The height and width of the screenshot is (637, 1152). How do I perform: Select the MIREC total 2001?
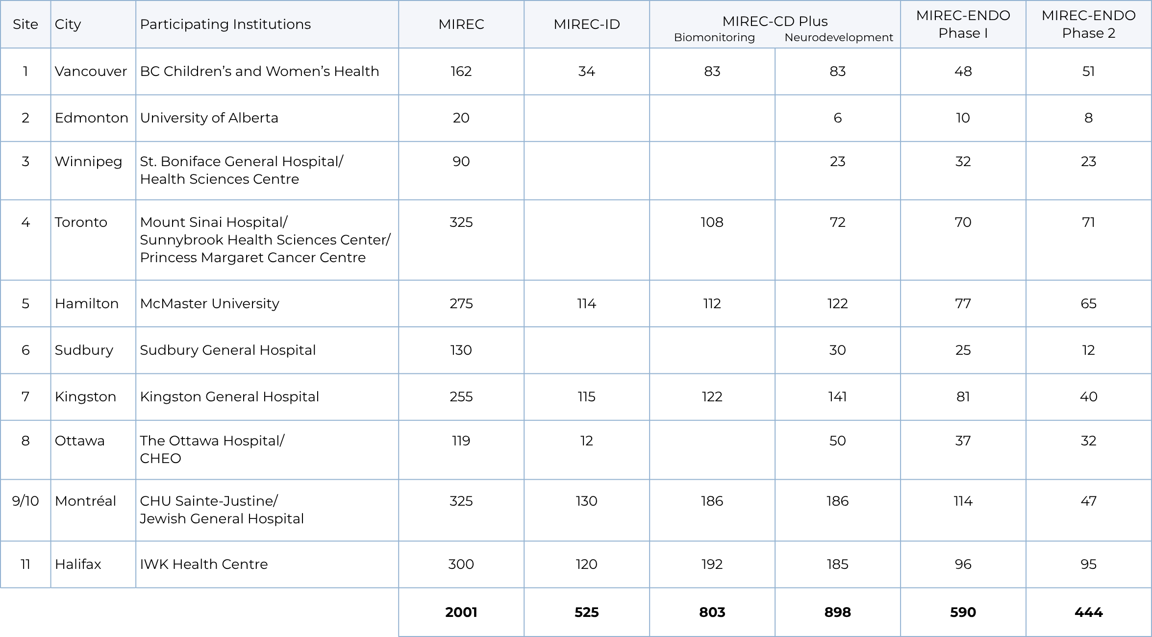pos(461,612)
